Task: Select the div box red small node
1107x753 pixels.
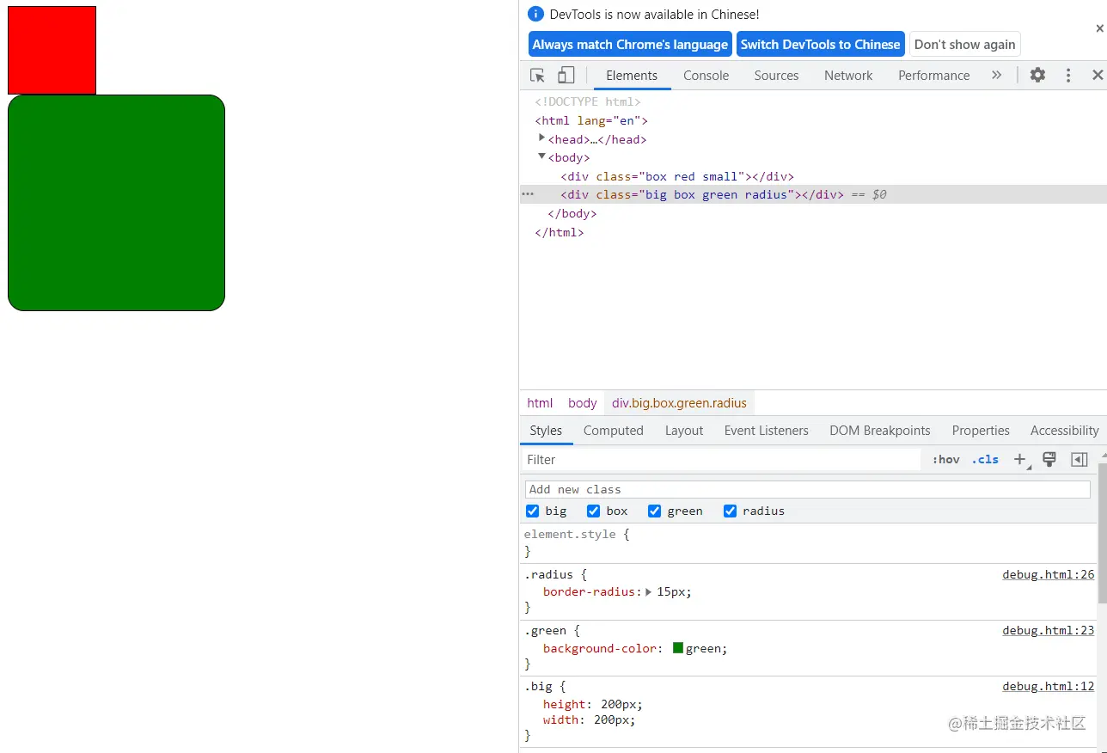Action: (677, 176)
